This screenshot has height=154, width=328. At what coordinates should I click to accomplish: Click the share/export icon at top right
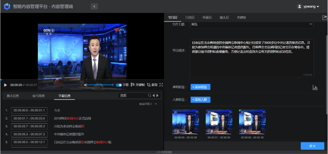(324, 18)
